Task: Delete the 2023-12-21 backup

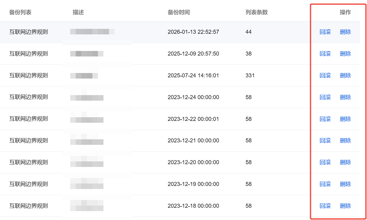Action: [x=345, y=141]
